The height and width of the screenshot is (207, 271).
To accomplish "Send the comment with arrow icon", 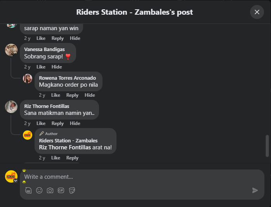I will [x=255, y=190].
